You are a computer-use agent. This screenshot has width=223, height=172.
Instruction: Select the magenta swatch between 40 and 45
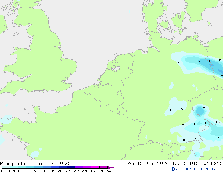tap(95, 167)
